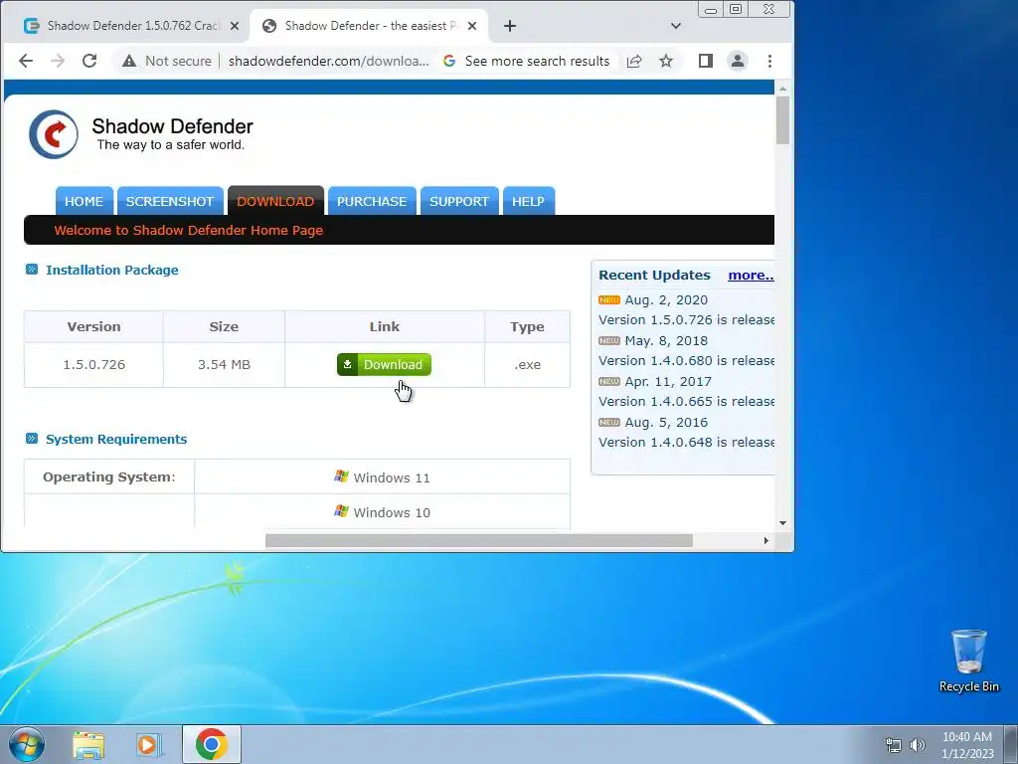Open the PURCHASE tab
The height and width of the screenshot is (764, 1018).
pyautogui.click(x=372, y=201)
